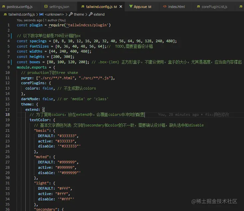
Task: Click line number 16 in the gutter
Action: point(7,104)
